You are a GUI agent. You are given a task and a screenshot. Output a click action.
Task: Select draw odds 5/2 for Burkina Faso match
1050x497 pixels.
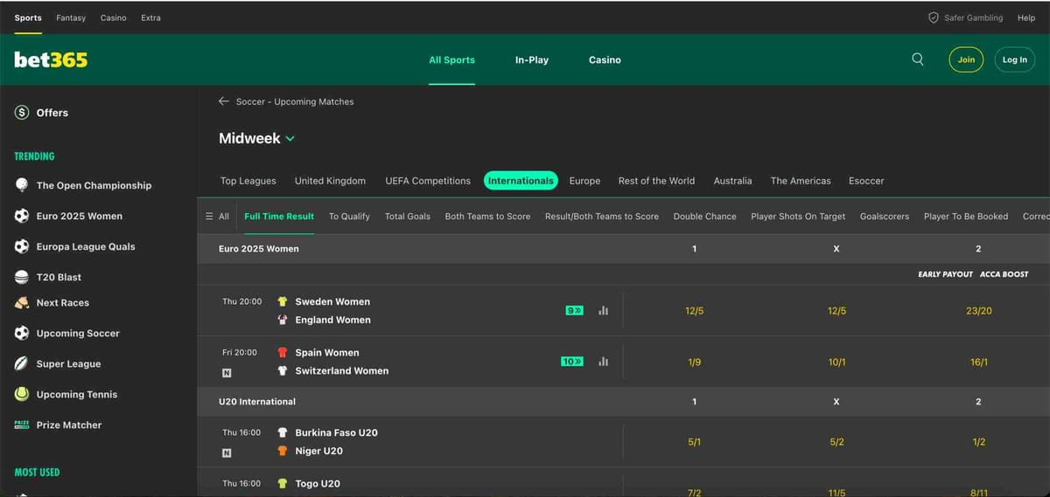(836, 442)
